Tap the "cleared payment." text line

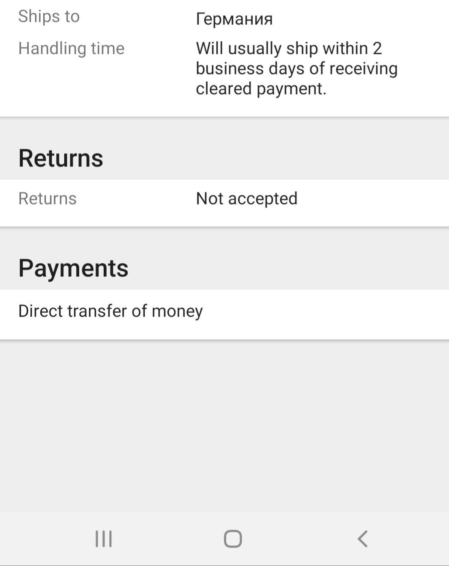[261, 89]
